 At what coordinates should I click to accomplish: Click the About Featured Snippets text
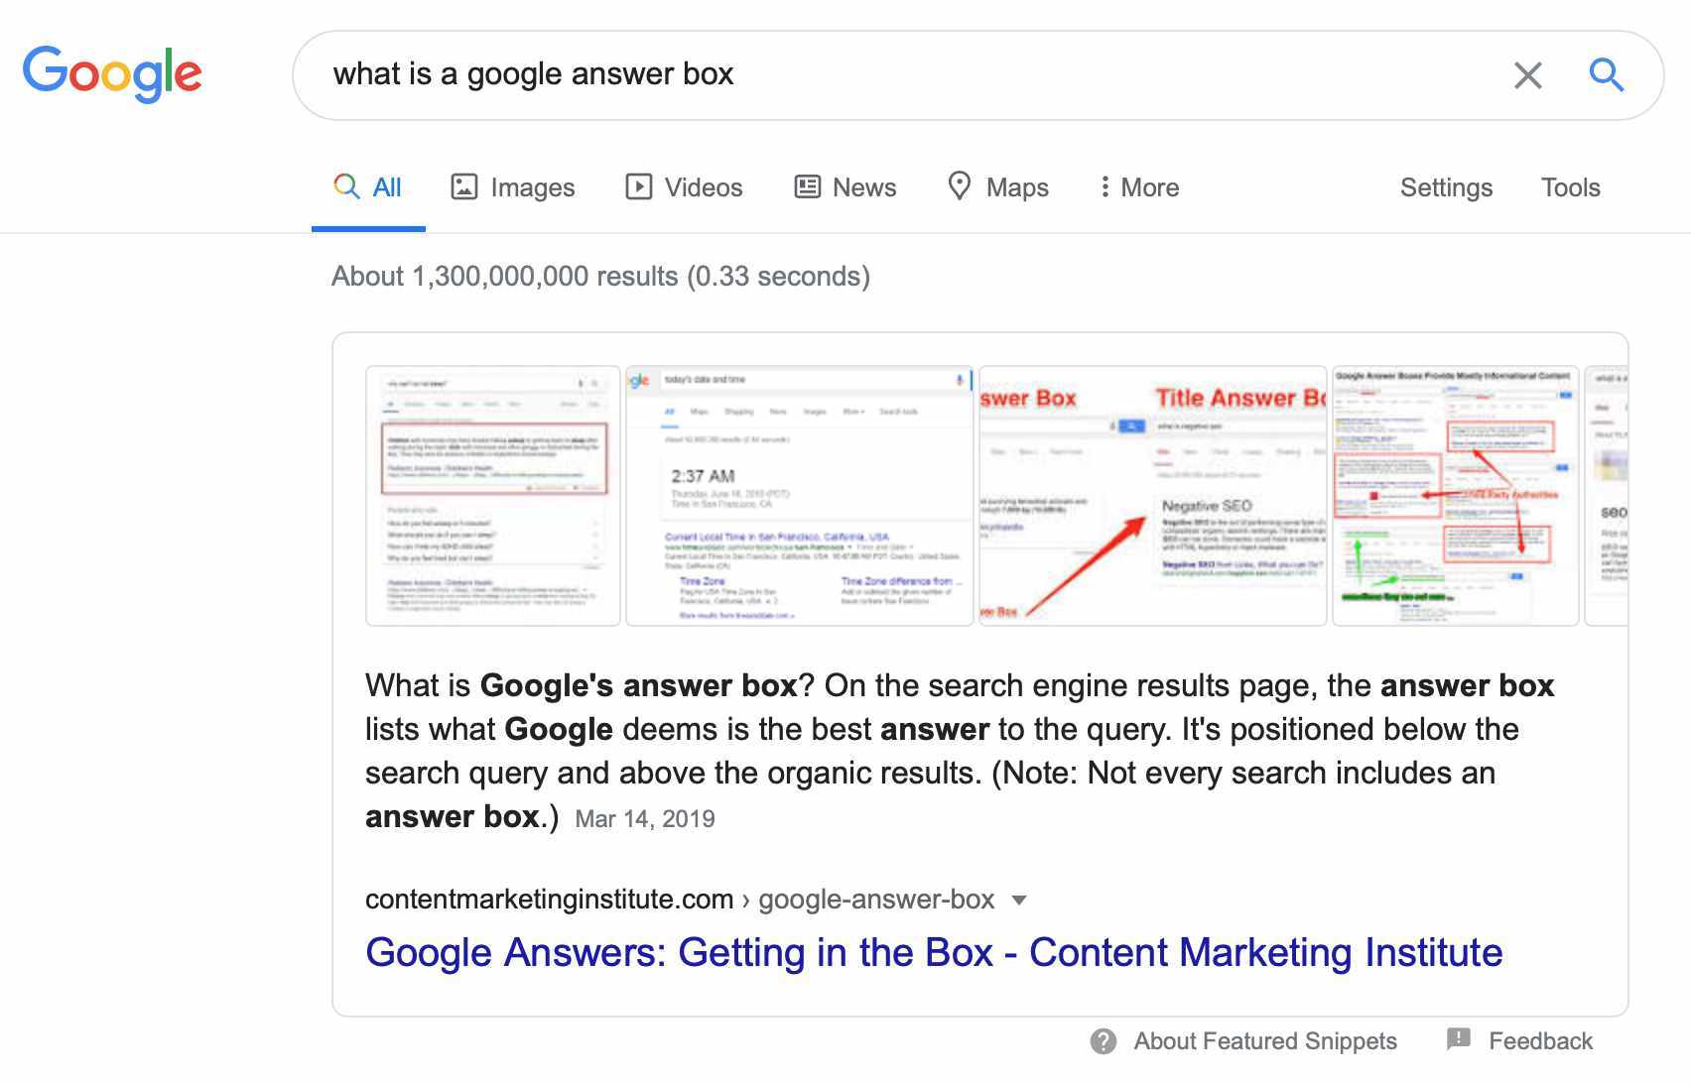click(1265, 1040)
